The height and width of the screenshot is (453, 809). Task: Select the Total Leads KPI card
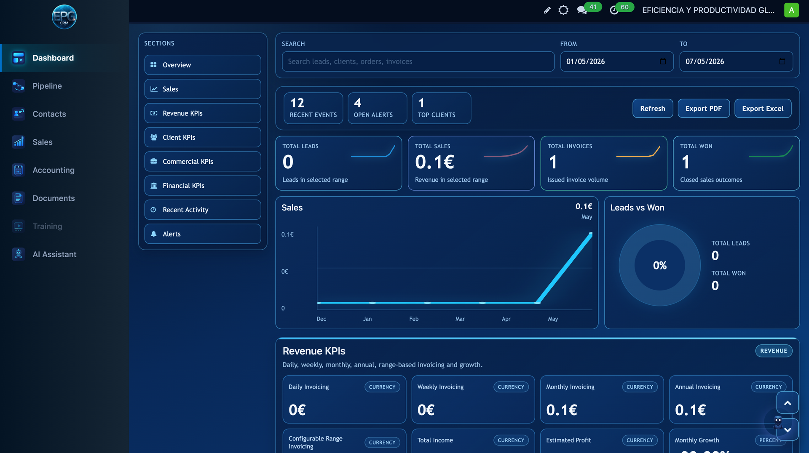[339, 163]
